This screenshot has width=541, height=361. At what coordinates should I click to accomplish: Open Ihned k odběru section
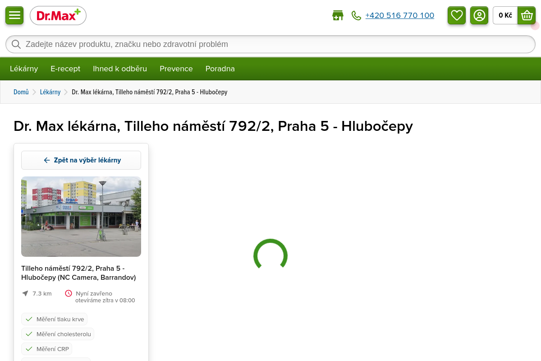(x=120, y=69)
